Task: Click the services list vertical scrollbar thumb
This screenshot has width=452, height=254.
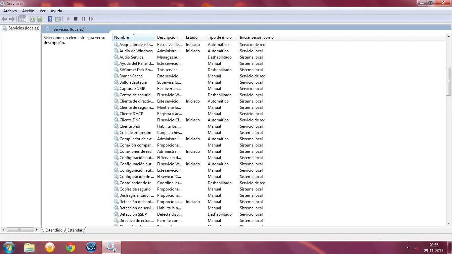Action: (x=449, y=81)
